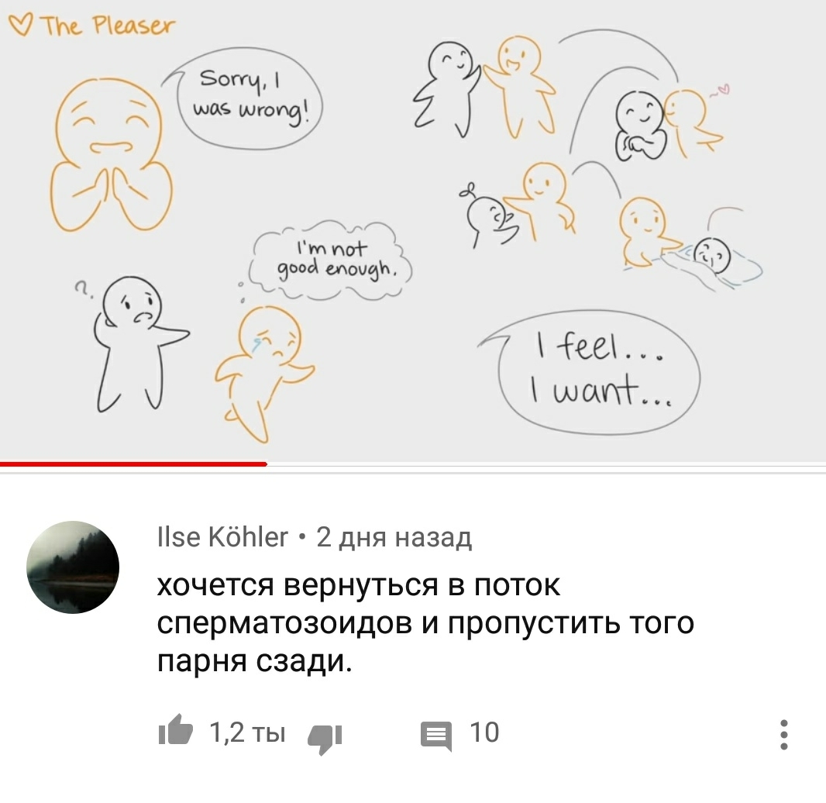
Task: Tap the large orange praying figure
Action: (112, 154)
